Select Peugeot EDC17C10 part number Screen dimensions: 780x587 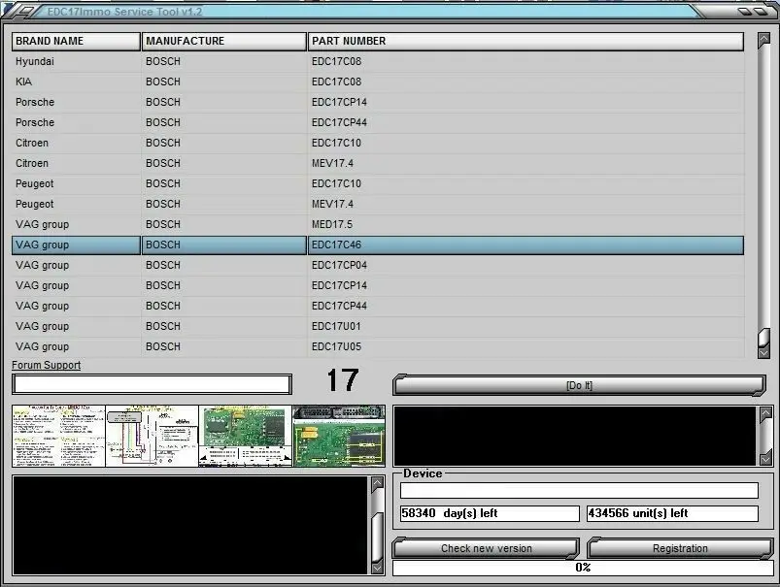pos(336,184)
